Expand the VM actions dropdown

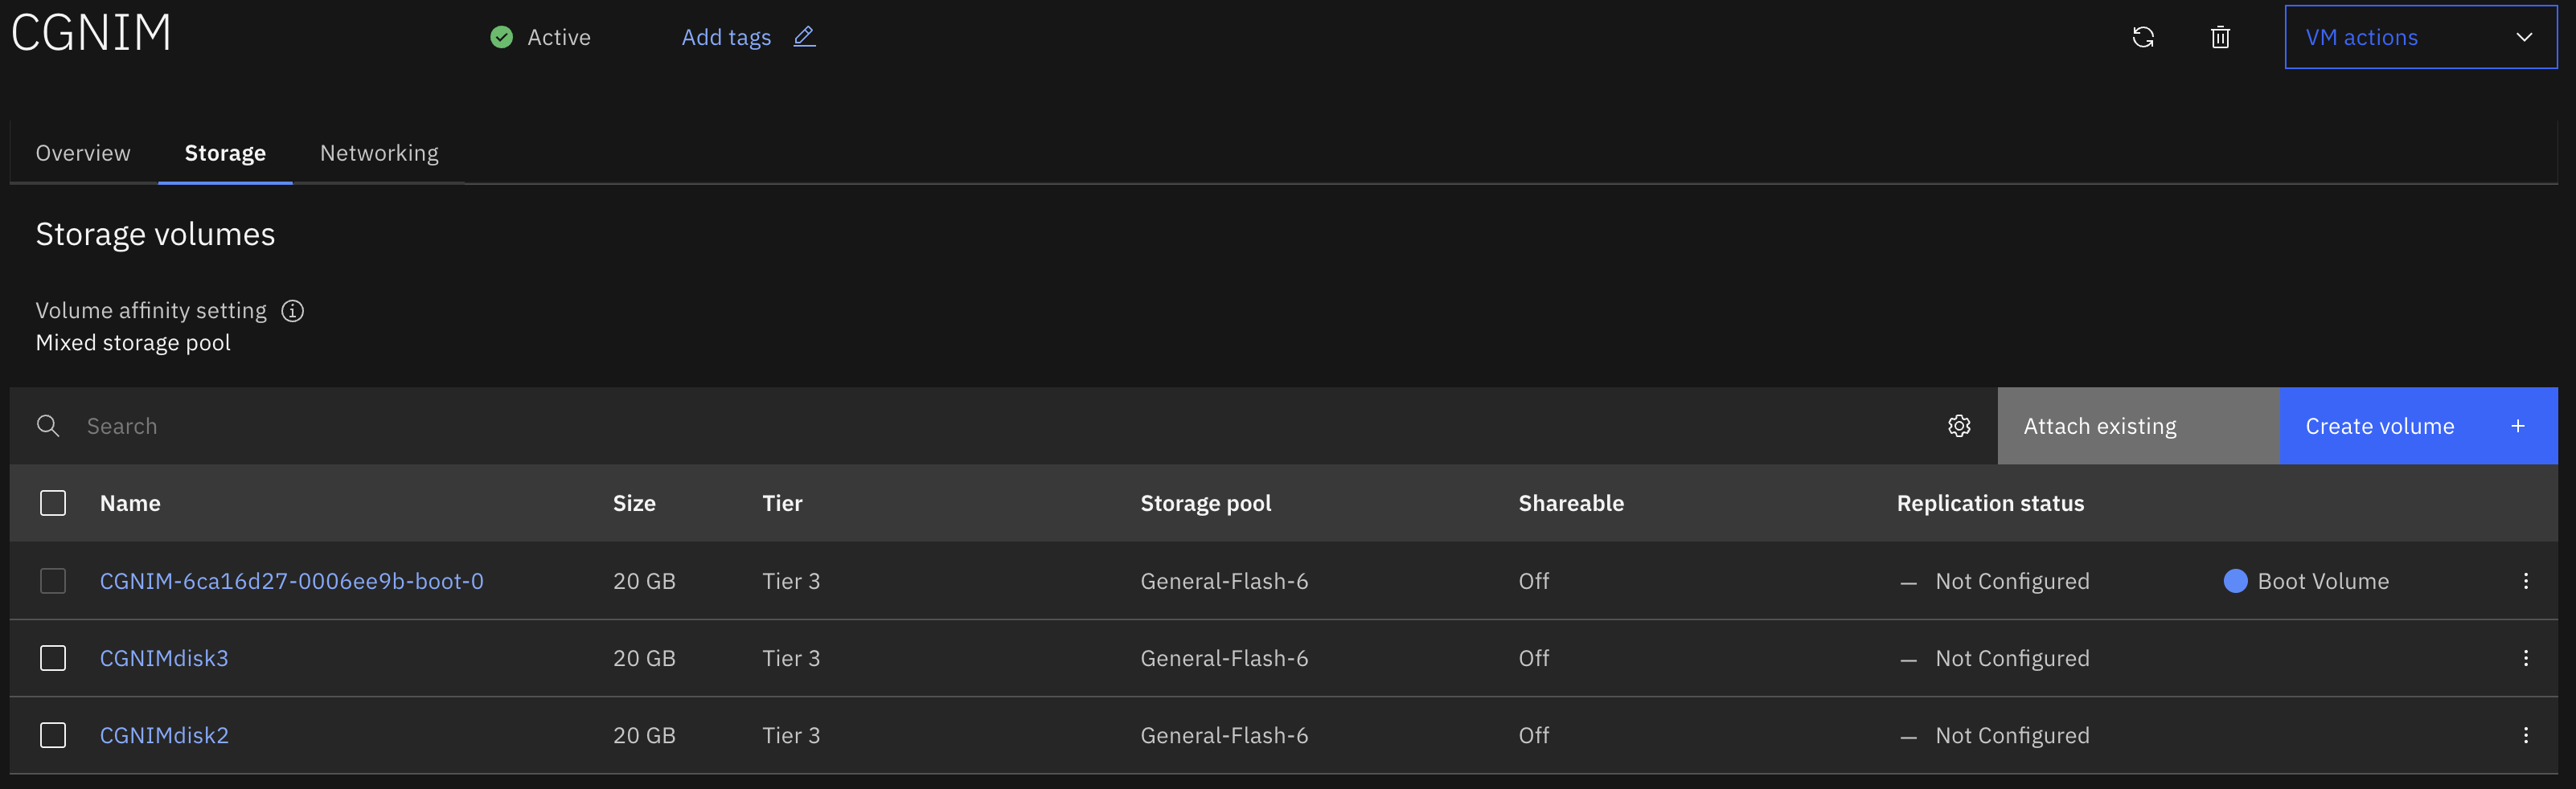coord(2420,37)
